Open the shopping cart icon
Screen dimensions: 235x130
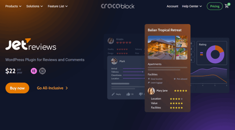(227, 6)
